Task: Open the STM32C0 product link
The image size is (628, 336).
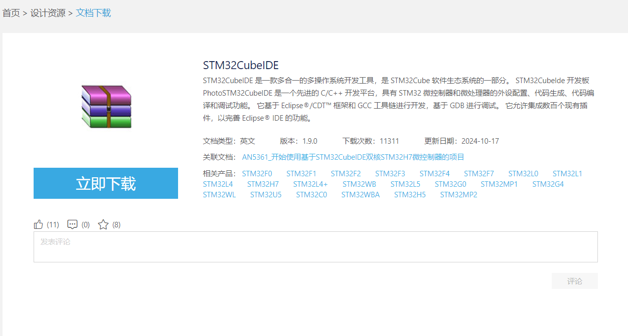Action: pyautogui.click(x=311, y=195)
